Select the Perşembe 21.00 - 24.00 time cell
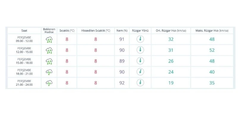The height and width of the screenshot is (127, 239). [x=25, y=83]
